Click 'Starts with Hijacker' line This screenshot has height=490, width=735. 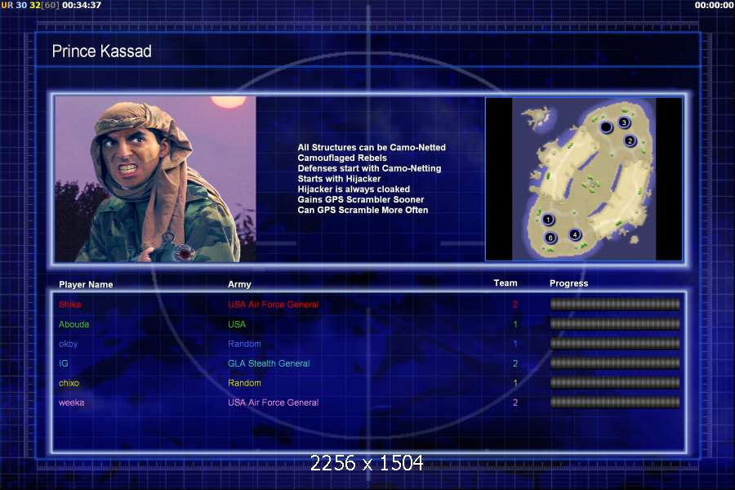point(339,179)
